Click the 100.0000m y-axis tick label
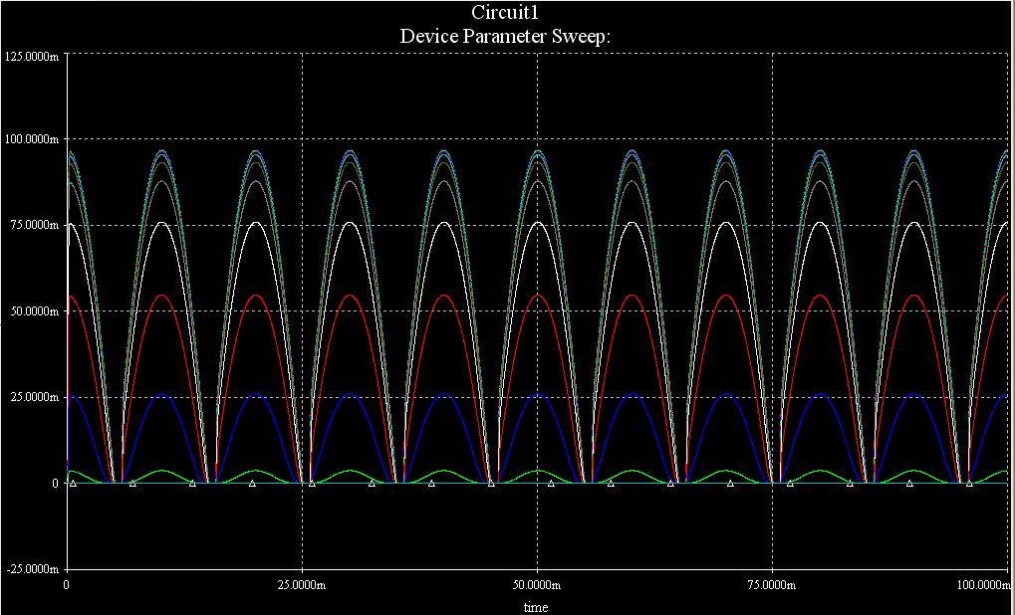1015x615 pixels. (x=33, y=139)
